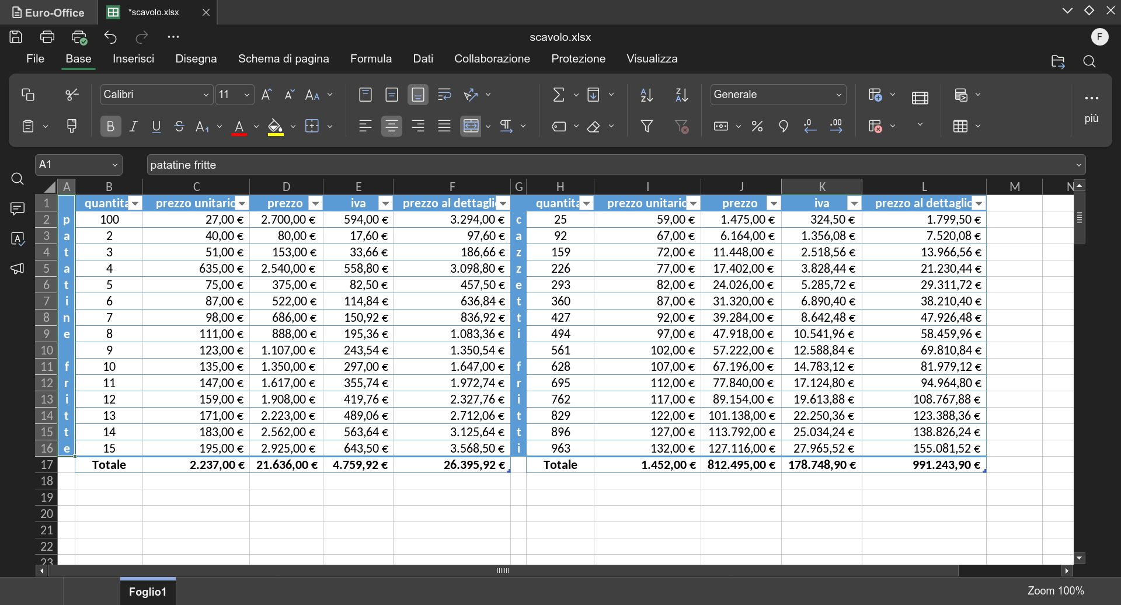Decrease font size
This screenshot has height=605, width=1121.
tap(289, 95)
